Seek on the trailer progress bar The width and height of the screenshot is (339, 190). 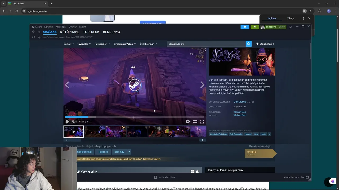pyautogui.click(x=135, y=117)
